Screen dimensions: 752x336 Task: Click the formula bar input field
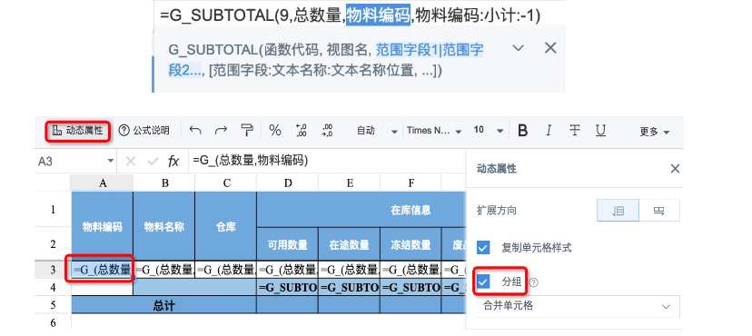click(x=326, y=161)
